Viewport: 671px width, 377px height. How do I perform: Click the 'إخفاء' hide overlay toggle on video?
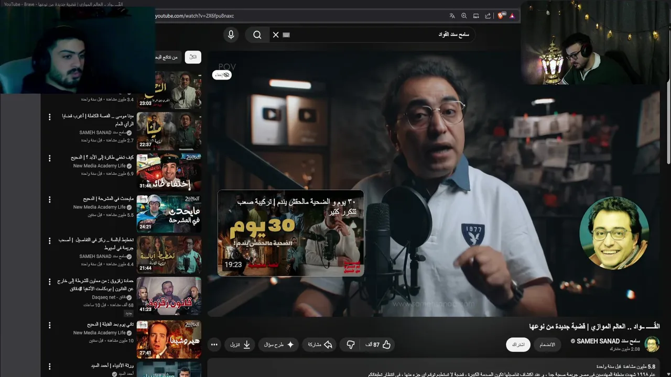click(x=222, y=75)
